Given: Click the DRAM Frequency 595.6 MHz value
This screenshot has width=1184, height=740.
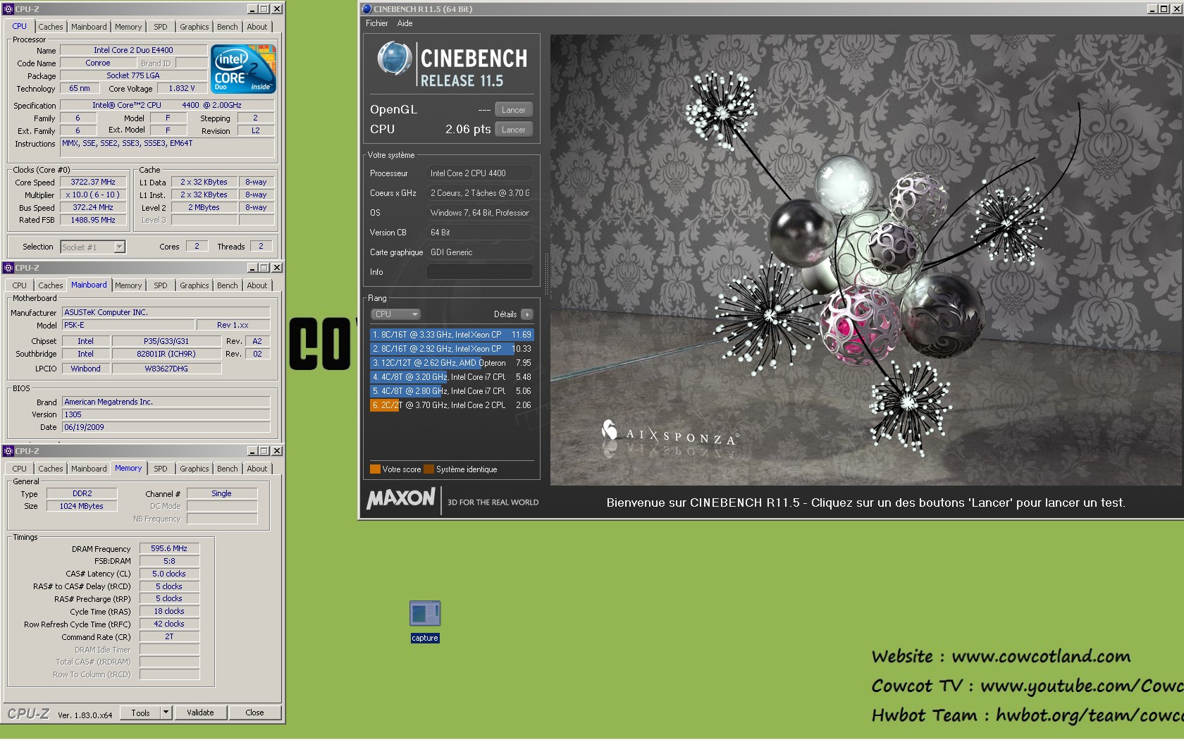Looking at the screenshot, I should click(x=169, y=548).
